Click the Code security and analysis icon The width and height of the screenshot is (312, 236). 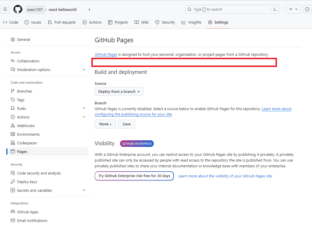click(x=13, y=173)
